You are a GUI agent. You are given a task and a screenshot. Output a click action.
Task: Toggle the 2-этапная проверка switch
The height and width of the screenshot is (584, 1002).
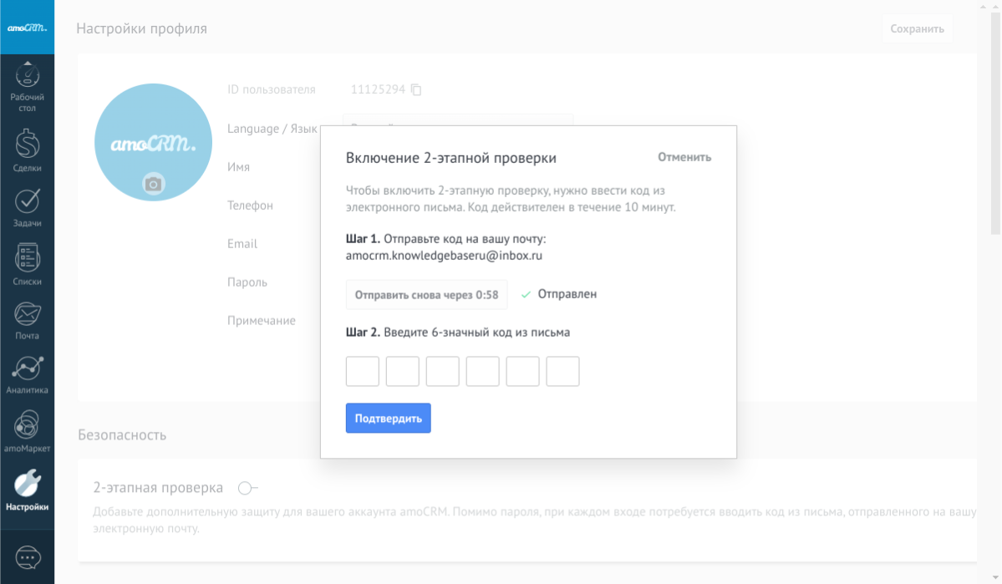[x=247, y=488]
